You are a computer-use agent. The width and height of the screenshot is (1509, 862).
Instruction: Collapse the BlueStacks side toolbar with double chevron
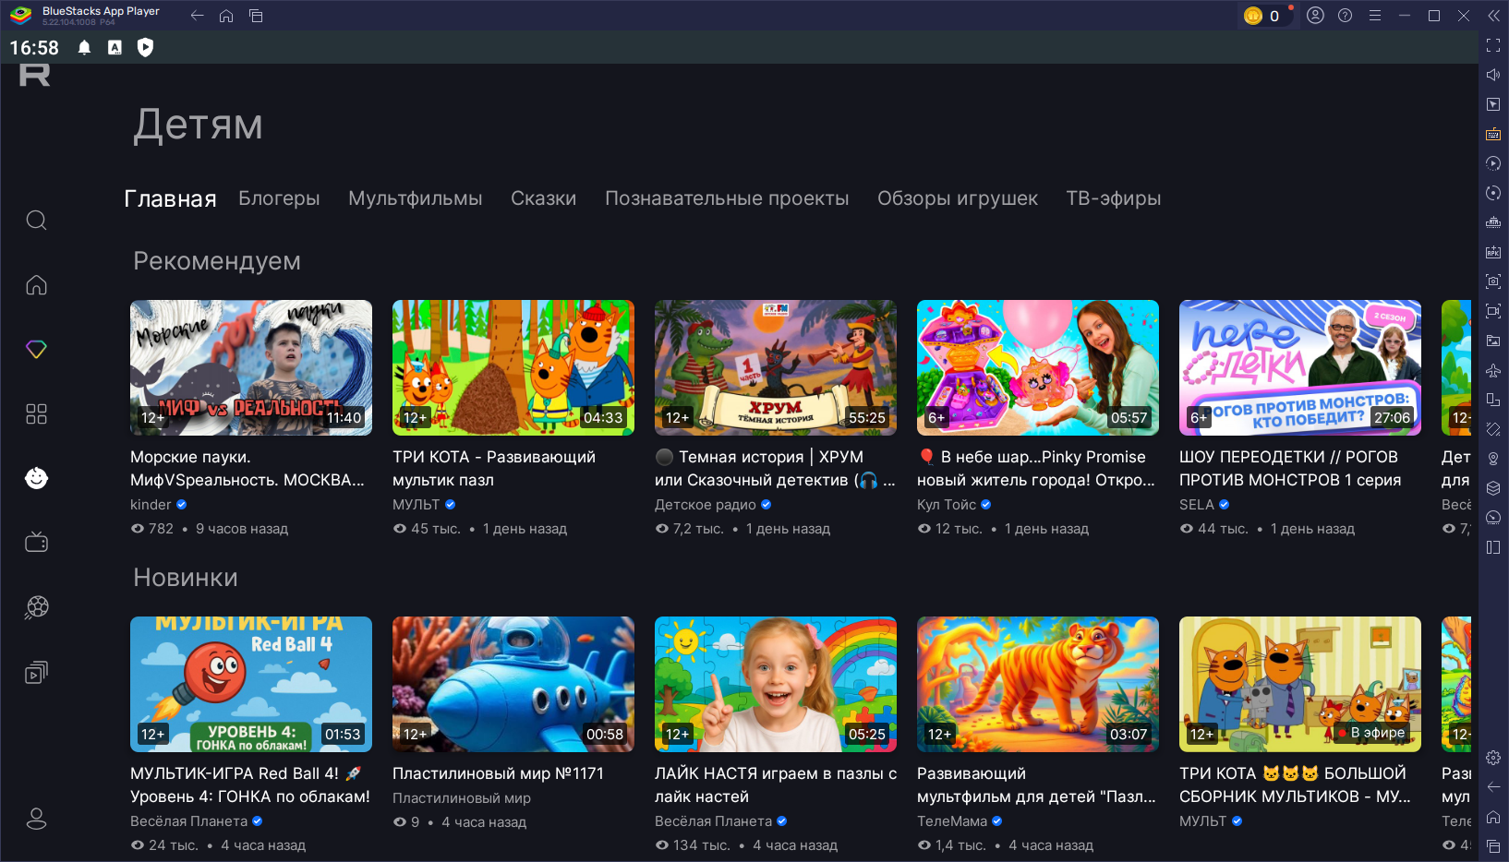click(1493, 16)
